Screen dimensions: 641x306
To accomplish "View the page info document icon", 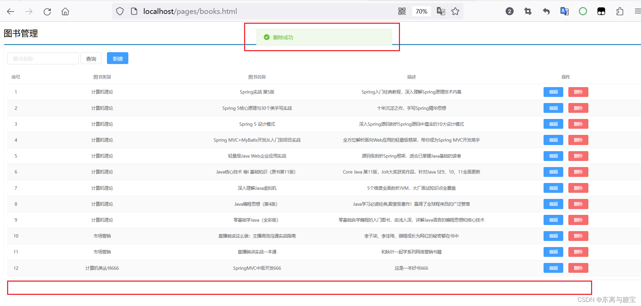I will click(134, 12).
